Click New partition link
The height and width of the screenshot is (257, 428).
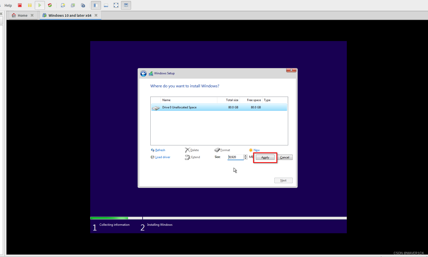(257, 150)
